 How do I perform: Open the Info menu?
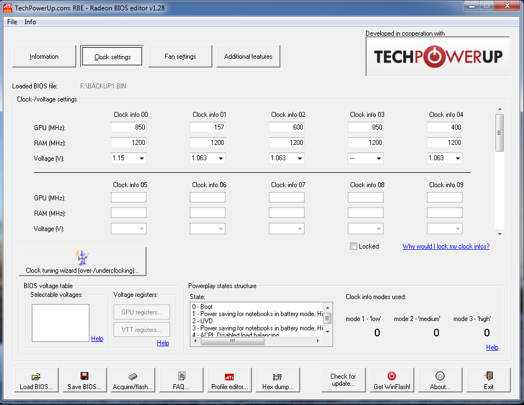point(30,22)
